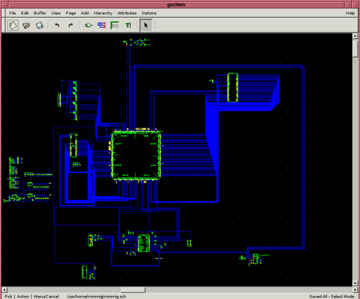Click the vertical scrollbar down arrow
This screenshot has height=299, width=360.
click(x=356, y=283)
